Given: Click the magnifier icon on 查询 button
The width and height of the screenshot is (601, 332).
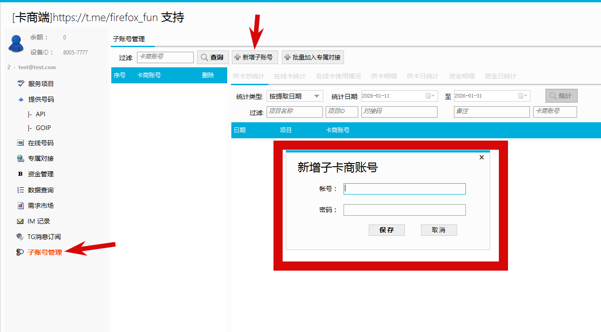Looking at the screenshot, I should tap(204, 57).
